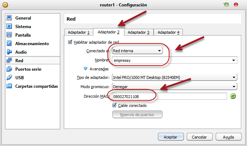Toggle Habilitar adaptador de red checkbox
The width and height of the screenshot is (247, 146).
(70, 42)
